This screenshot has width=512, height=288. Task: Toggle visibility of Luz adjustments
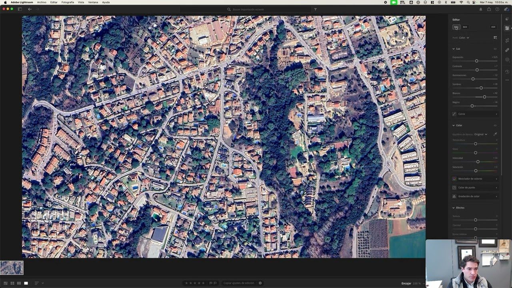tap(495, 49)
